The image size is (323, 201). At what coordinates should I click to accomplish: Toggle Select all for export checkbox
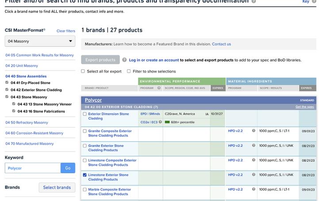click(83, 71)
